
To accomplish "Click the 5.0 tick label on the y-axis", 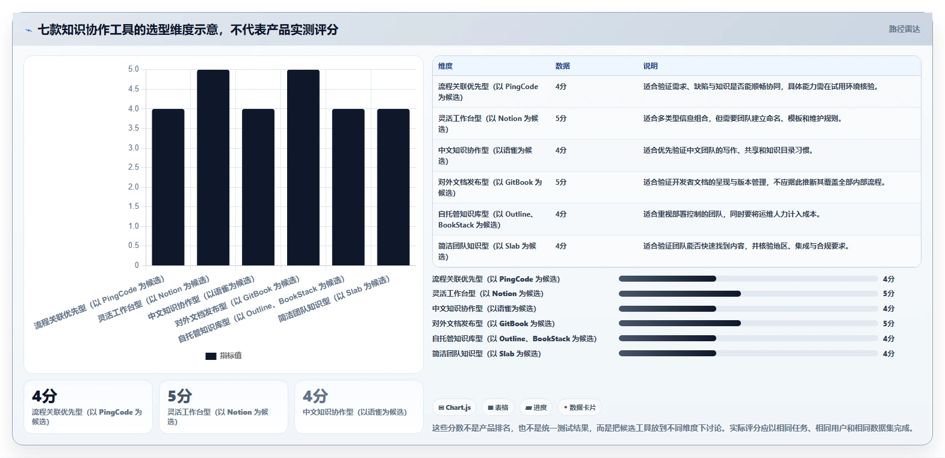I will click(x=133, y=69).
